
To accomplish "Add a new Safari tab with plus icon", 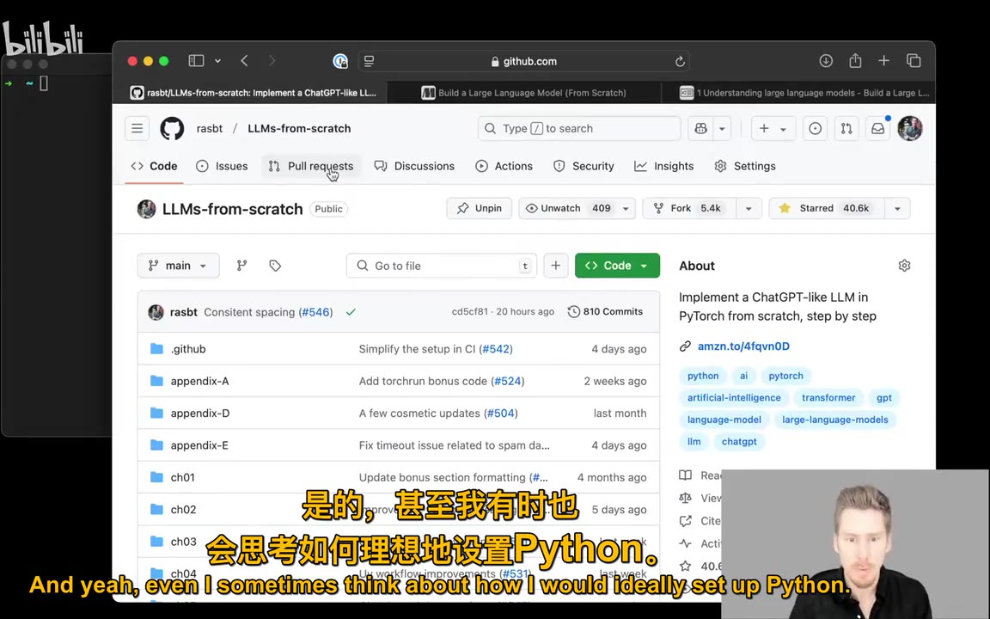I will pos(884,61).
